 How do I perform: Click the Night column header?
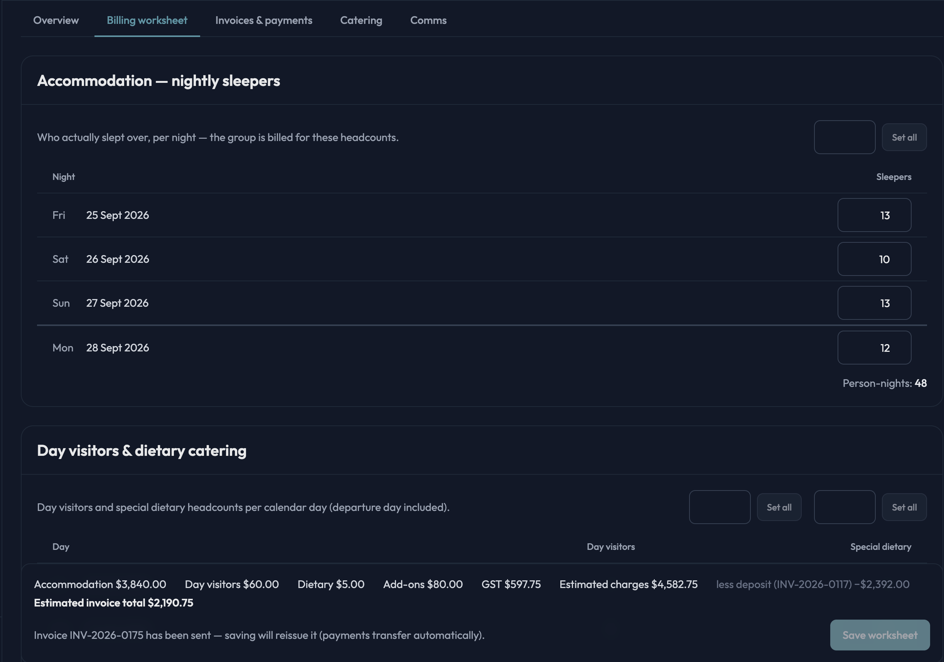pyautogui.click(x=64, y=177)
